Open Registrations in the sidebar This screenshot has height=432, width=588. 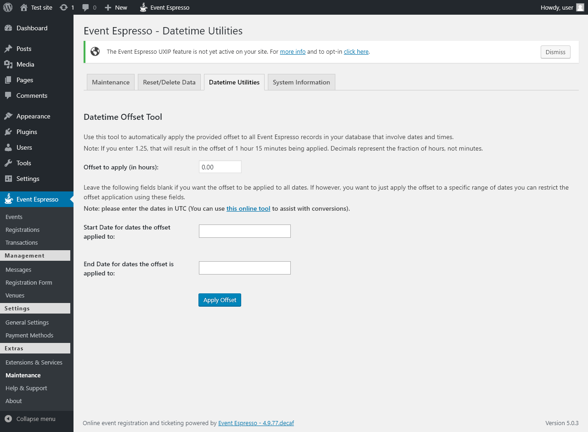23,230
